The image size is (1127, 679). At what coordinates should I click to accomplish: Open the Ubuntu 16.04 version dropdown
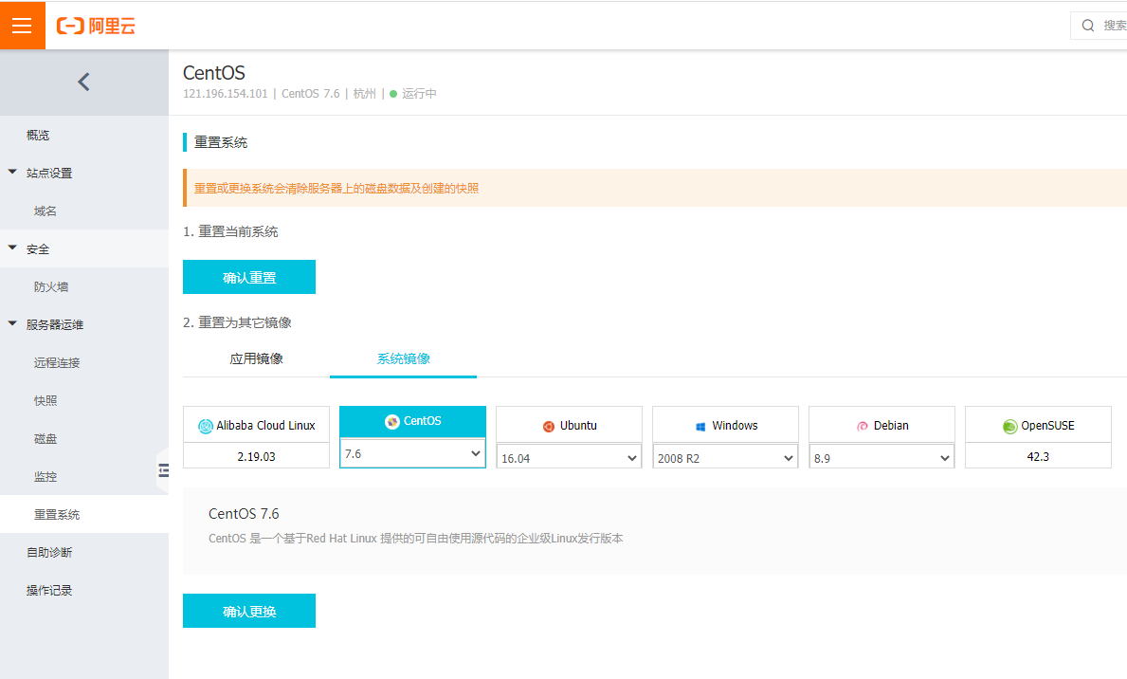pos(570,458)
